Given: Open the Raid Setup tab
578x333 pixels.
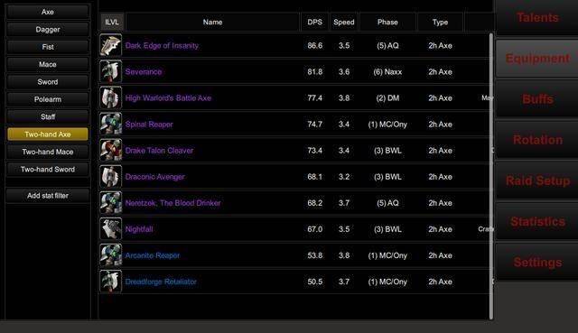Looking at the screenshot, I should [537, 180].
